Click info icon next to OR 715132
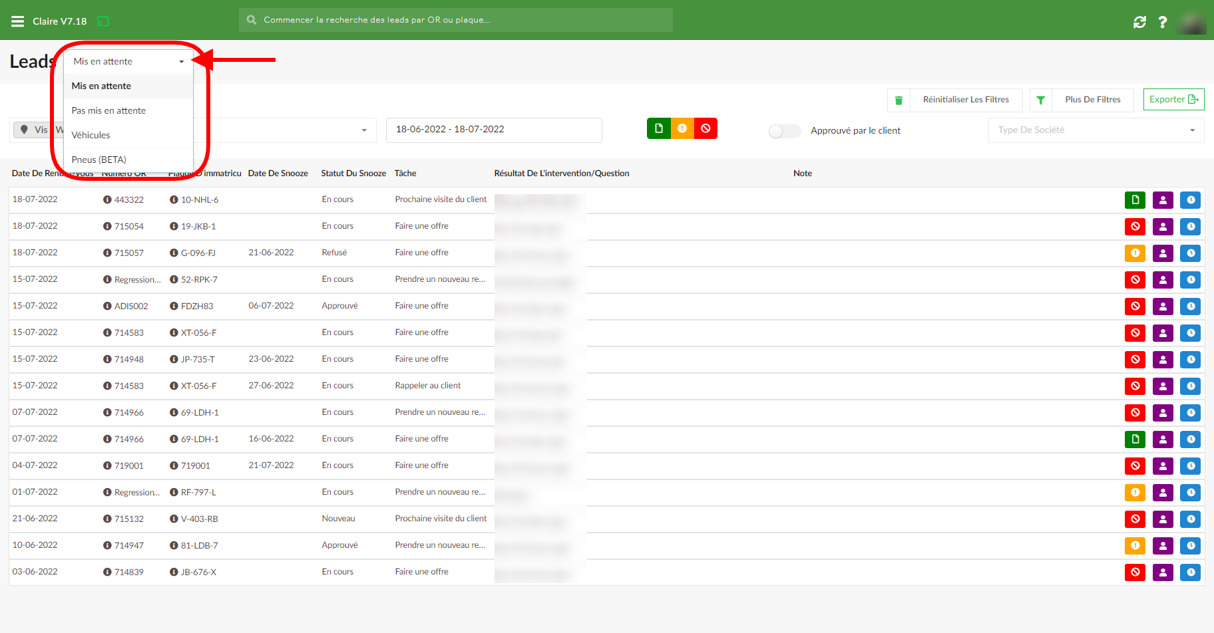 pyautogui.click(x=107, y=519)
